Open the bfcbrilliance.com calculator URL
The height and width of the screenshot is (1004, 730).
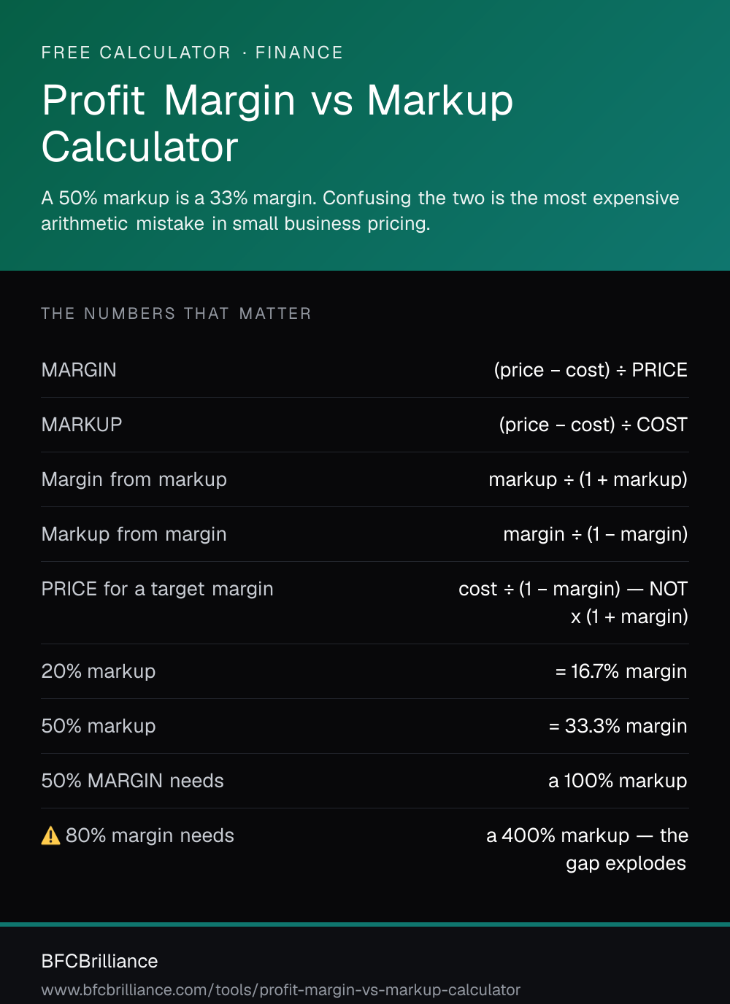tap(281, 990)
